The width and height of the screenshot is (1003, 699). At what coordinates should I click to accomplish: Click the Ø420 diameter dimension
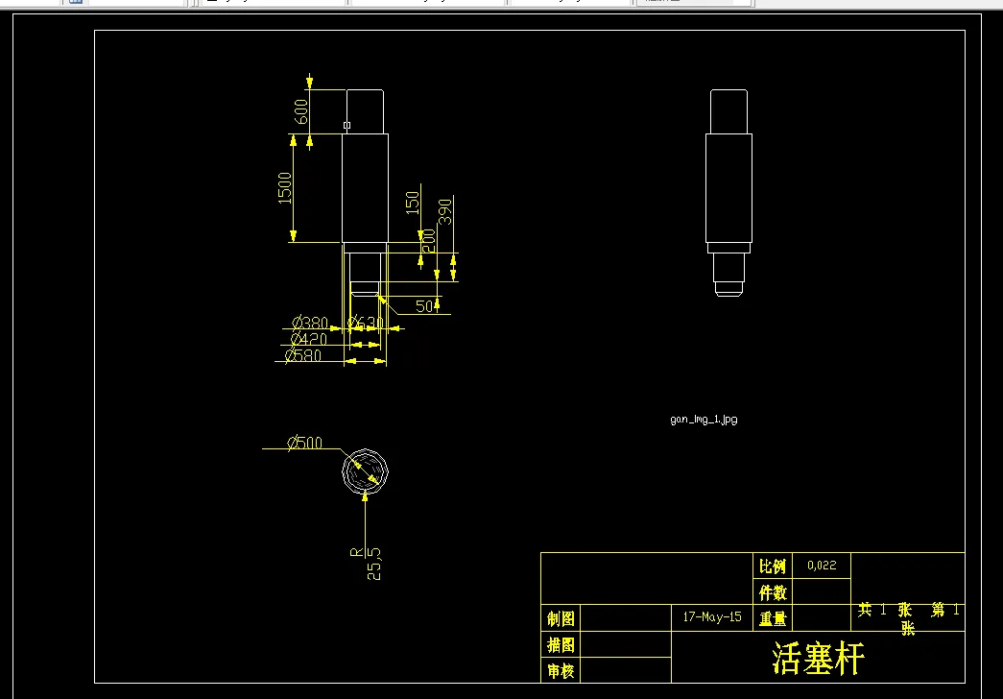click(x=309, y=339)
